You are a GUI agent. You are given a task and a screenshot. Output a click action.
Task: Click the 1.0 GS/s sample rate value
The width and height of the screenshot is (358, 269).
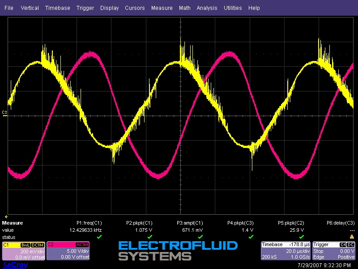(x=300, y=257)
